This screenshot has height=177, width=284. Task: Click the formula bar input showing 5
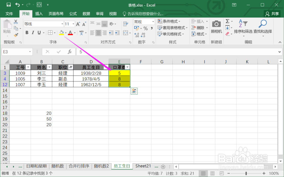(177, 52)
